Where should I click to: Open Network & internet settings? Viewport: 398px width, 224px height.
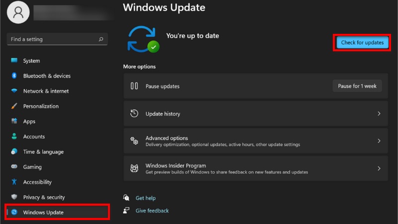(46, 91)
